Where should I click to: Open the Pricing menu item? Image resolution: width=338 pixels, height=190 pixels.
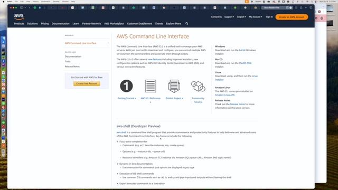click(45, 24)
